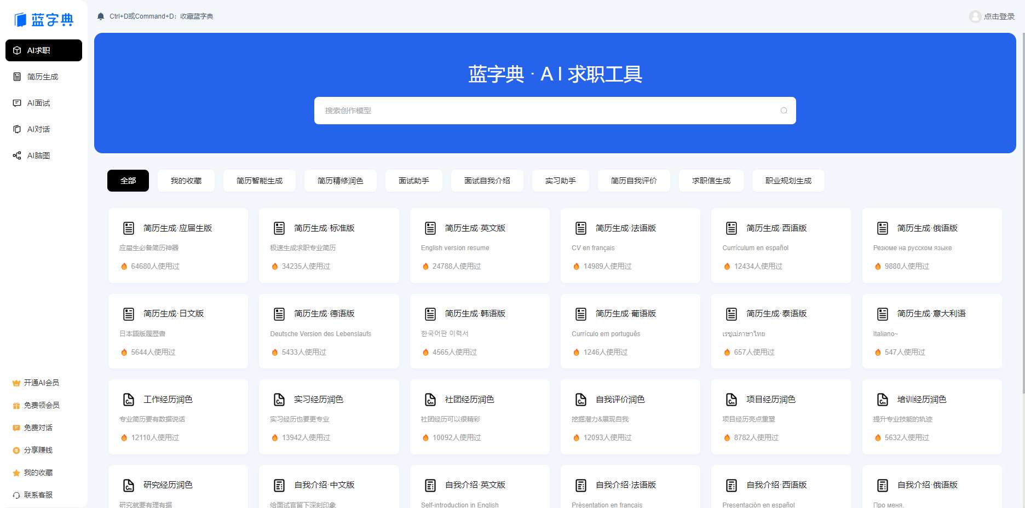Screen dimensions: 1025x508
Task: Click the list icon on 自我介绍·中文版
Action: pyautogui.click(x=279, y=486)
